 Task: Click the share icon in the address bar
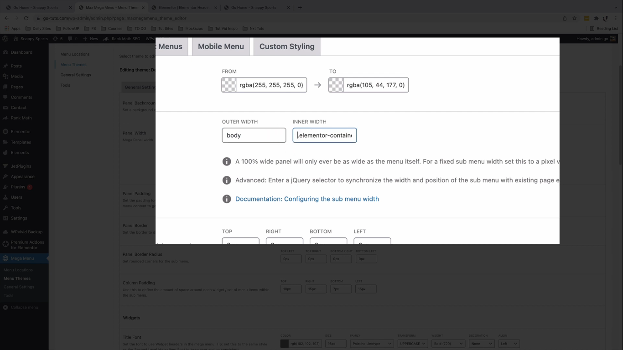[x=565, y=18]
